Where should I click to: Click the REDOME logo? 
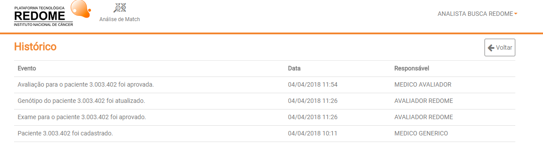coord(44,16)
